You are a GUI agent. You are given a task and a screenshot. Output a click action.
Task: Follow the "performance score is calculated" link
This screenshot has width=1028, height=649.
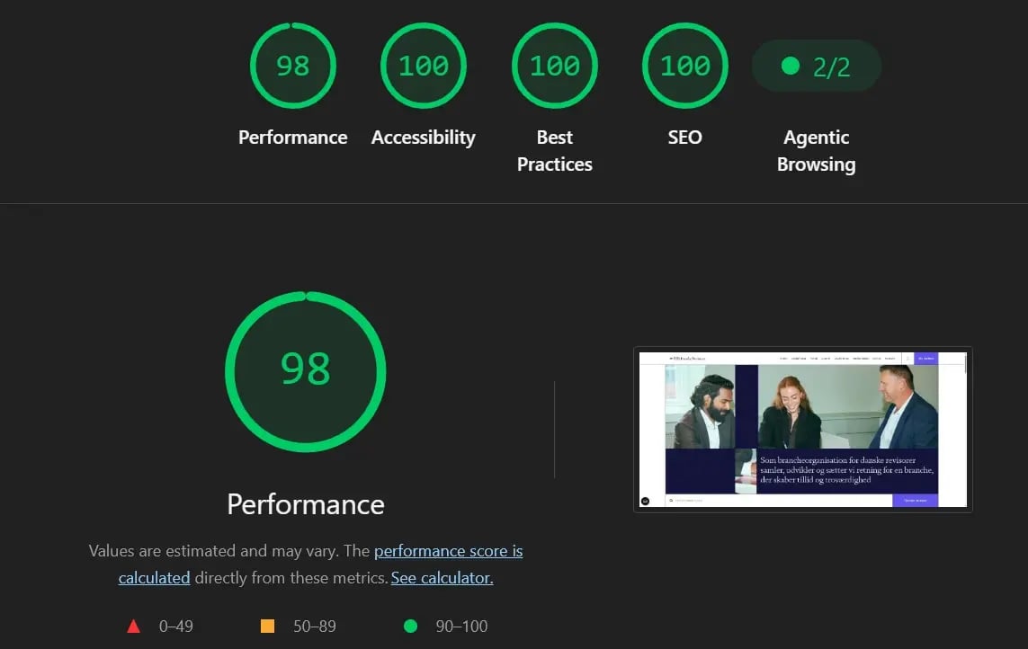pos(449,551)
